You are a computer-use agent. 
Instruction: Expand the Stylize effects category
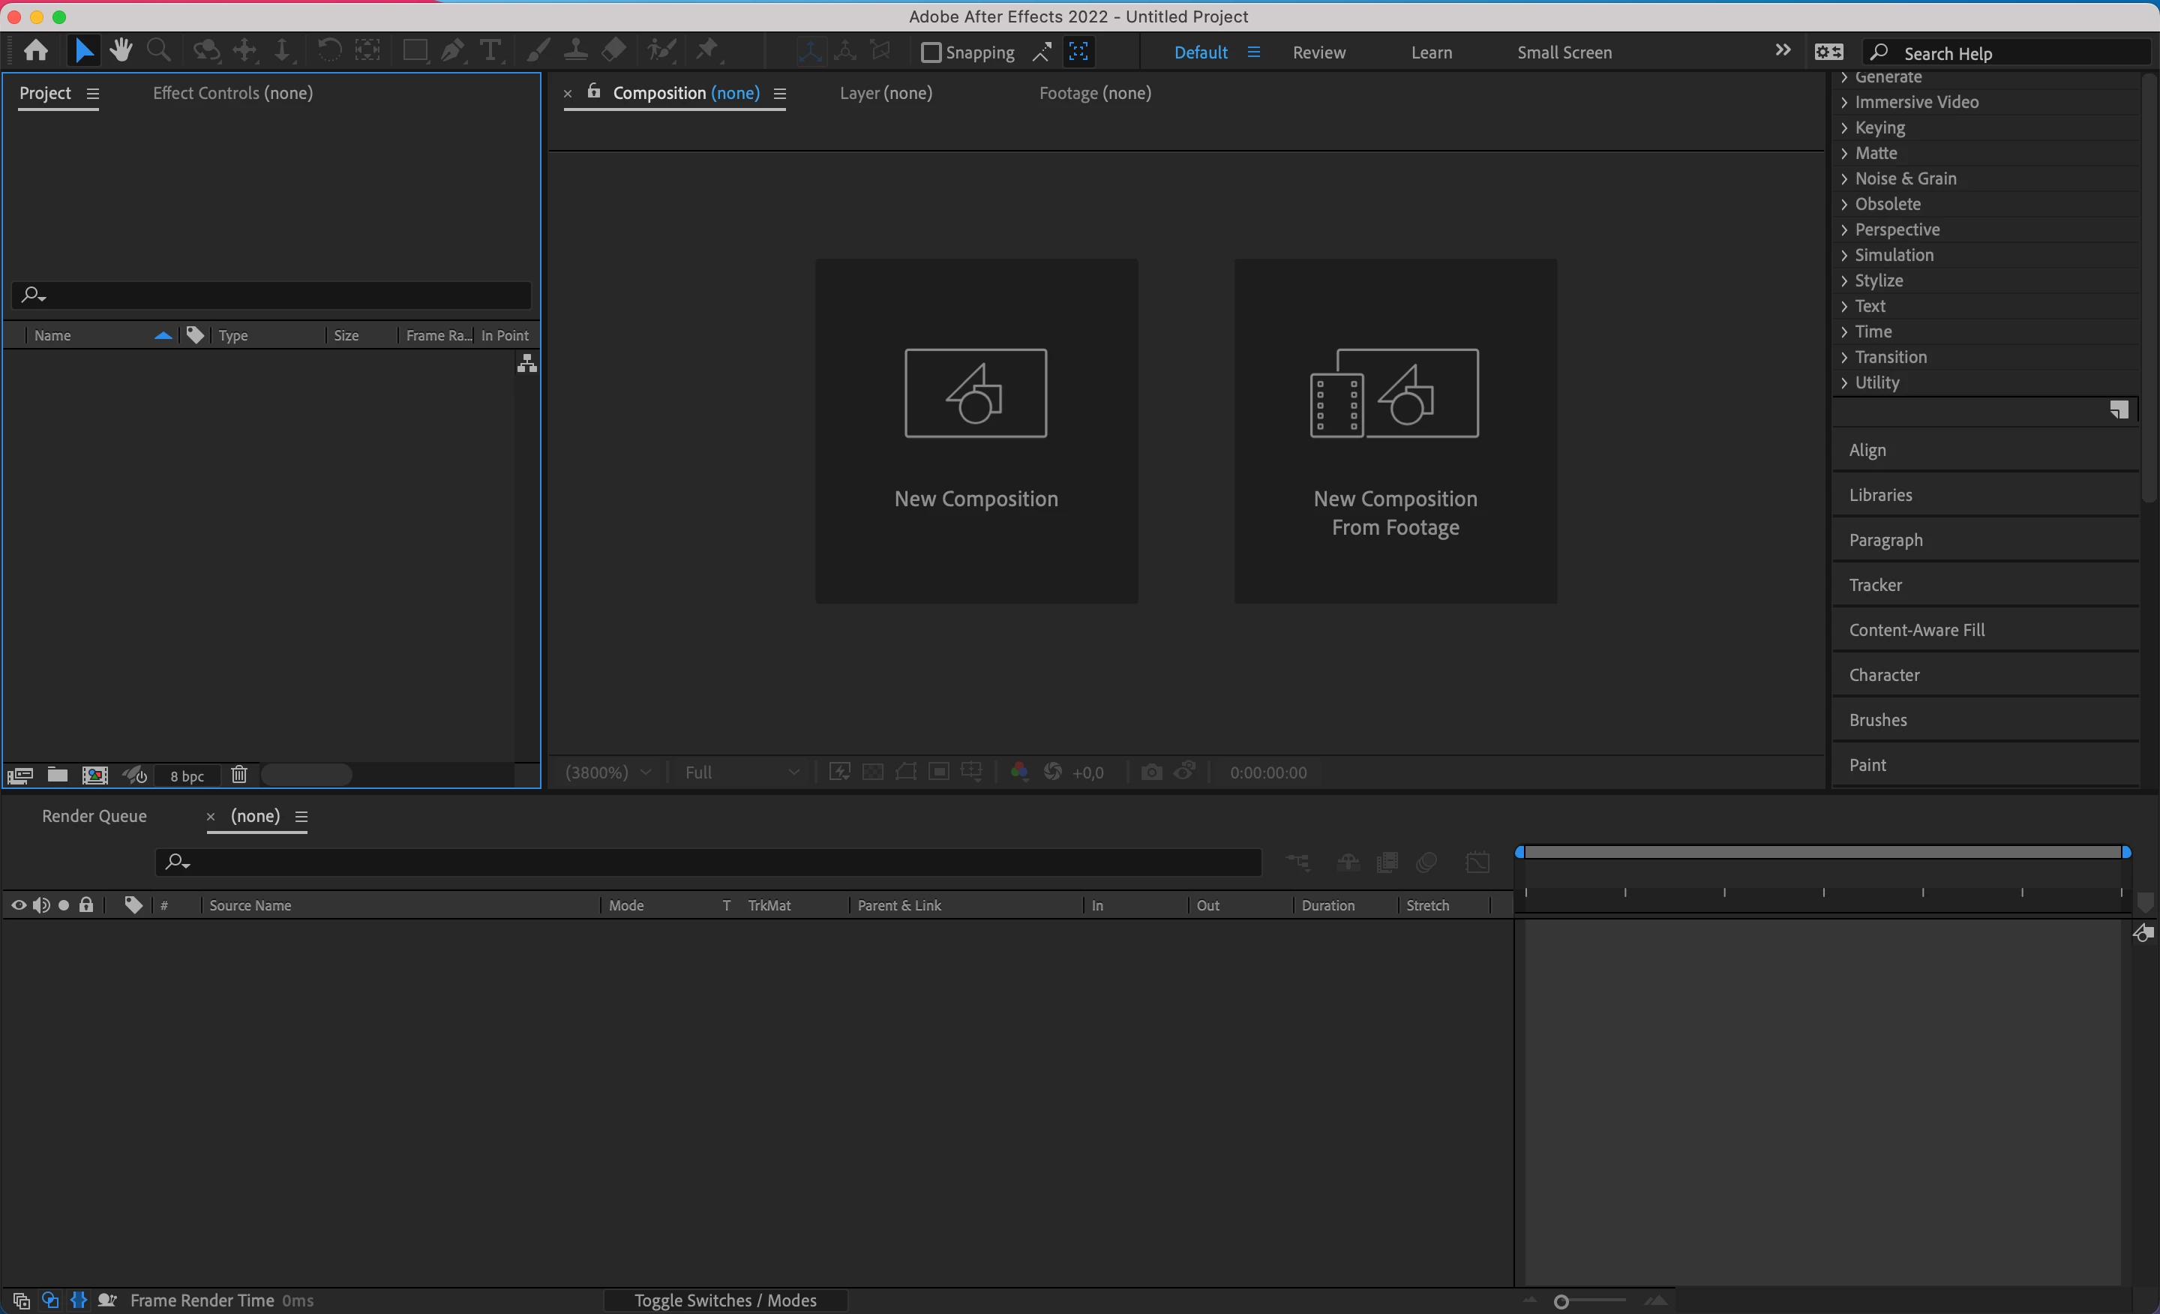point(1878,280)
